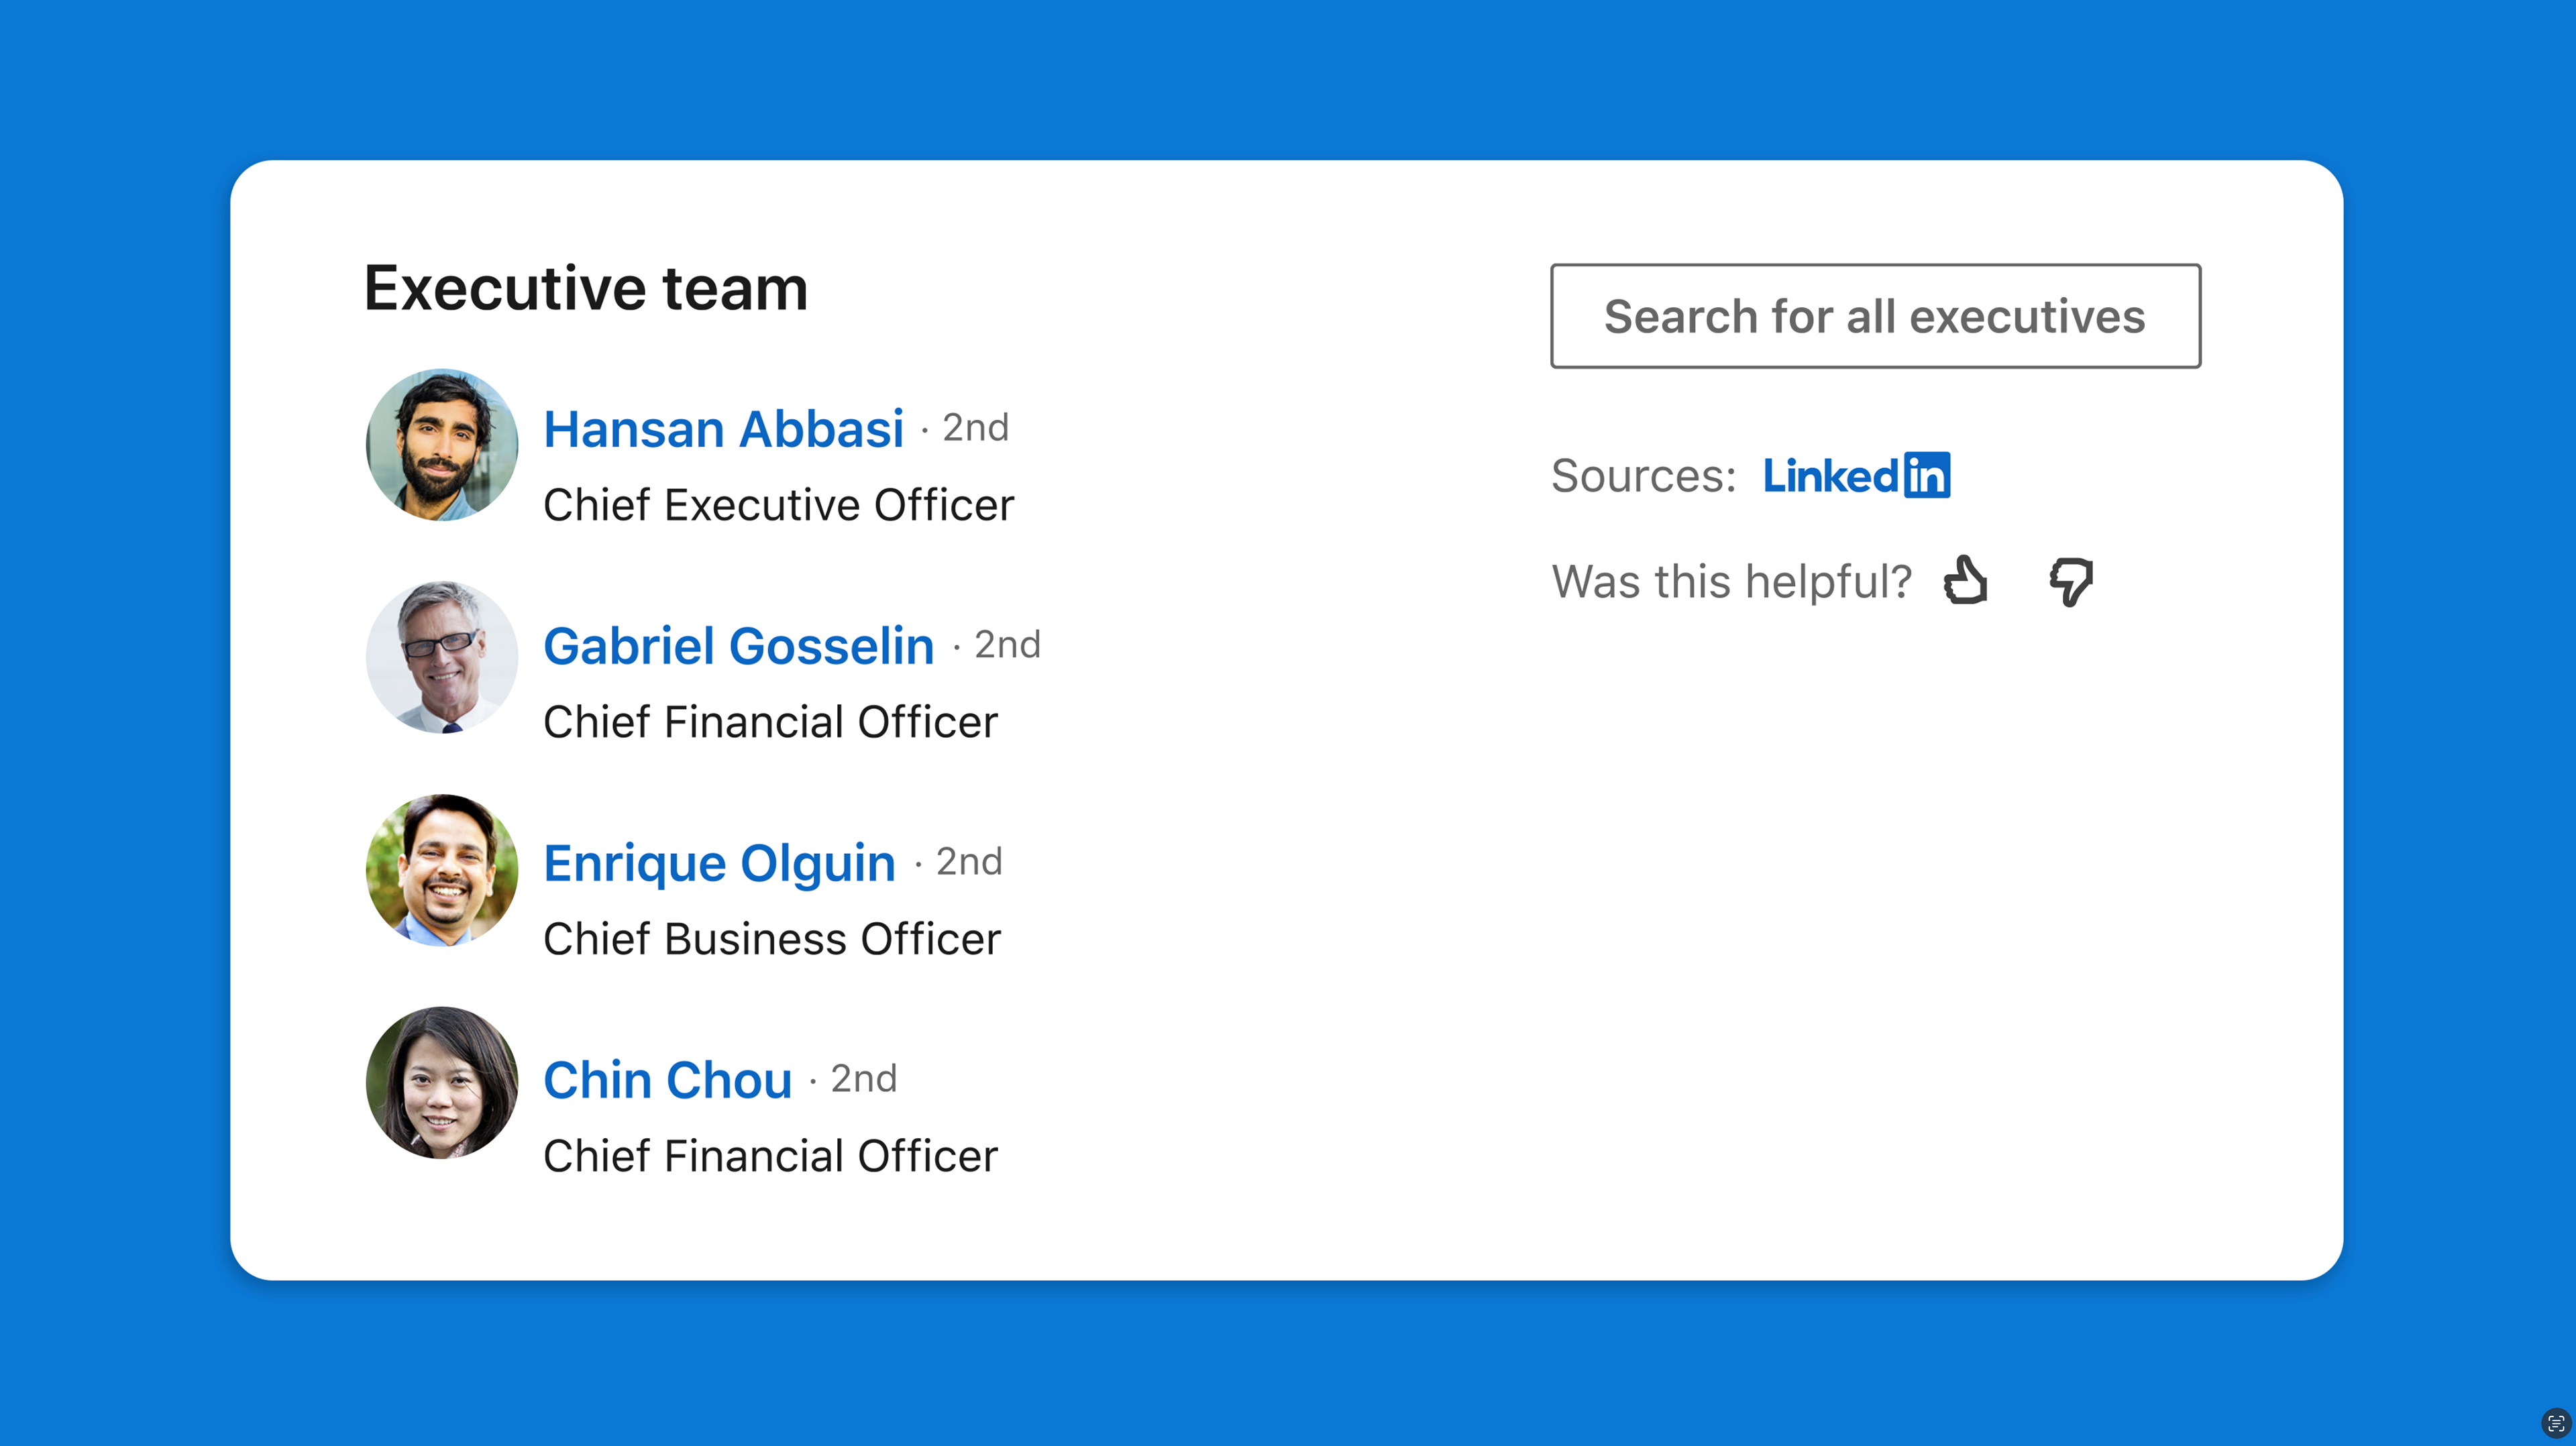Click the Chief Business Officer title
Viewport: 2576px width, 1446px height.
coord(771,939)
